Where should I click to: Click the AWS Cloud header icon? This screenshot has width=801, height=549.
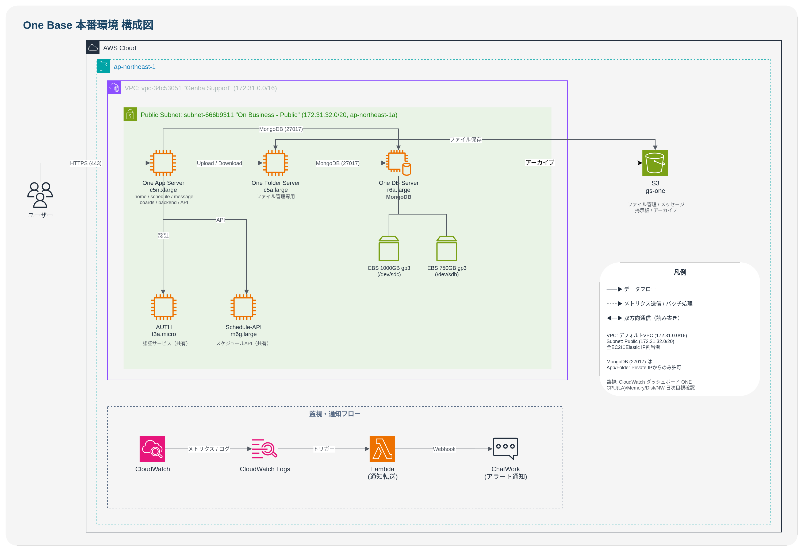tap(93, 48)
